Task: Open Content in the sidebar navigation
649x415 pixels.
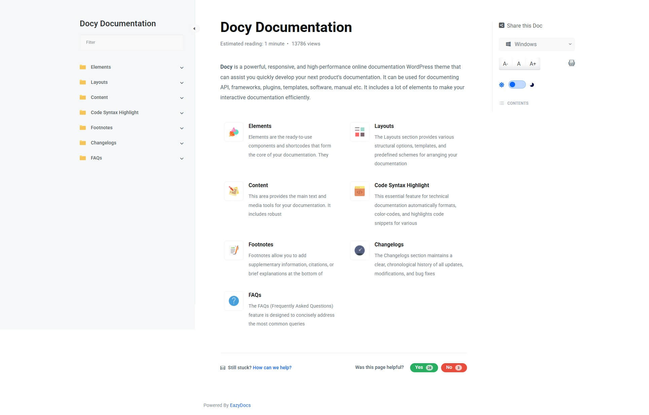Action: pyautogui.click(x=99, y=97)
